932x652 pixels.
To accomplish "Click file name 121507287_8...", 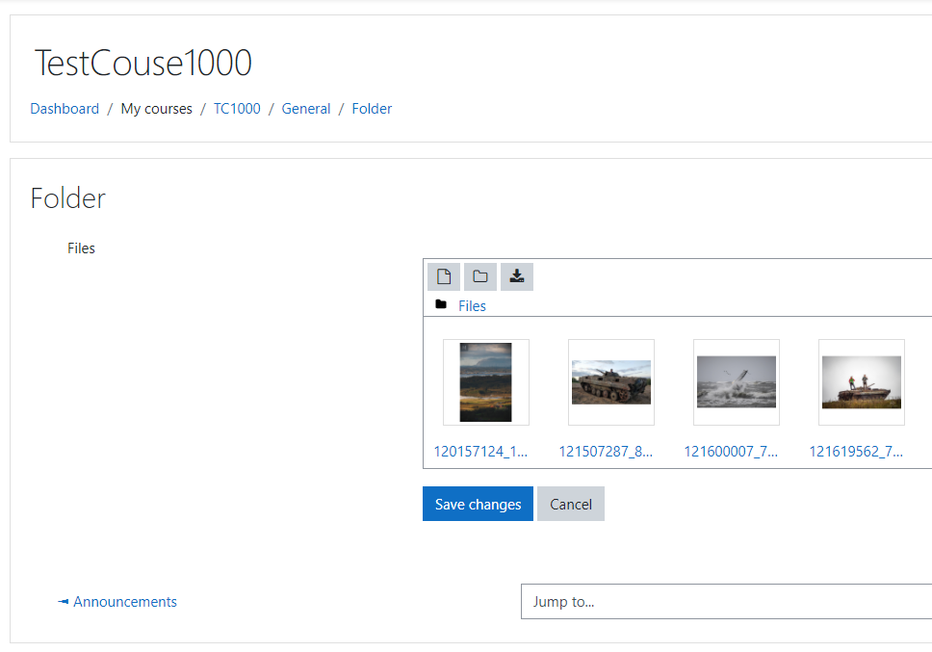I will click(606, 452).
